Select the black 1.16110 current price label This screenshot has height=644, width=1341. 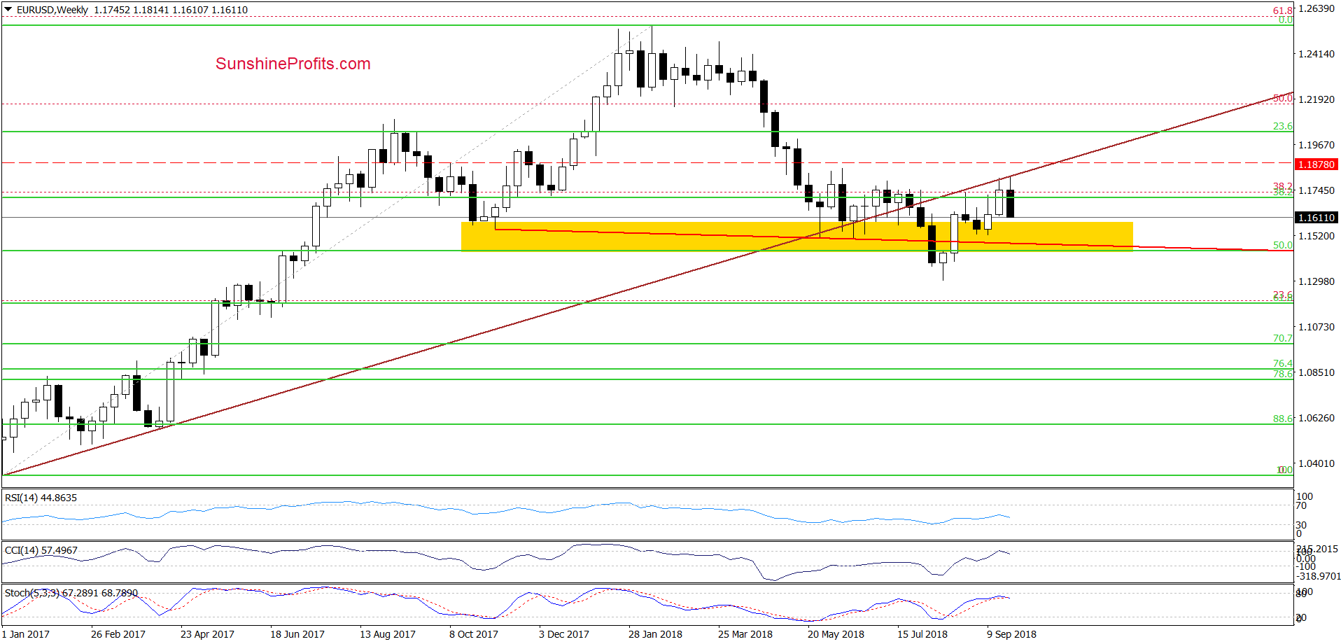click(x=1317, y=218)
